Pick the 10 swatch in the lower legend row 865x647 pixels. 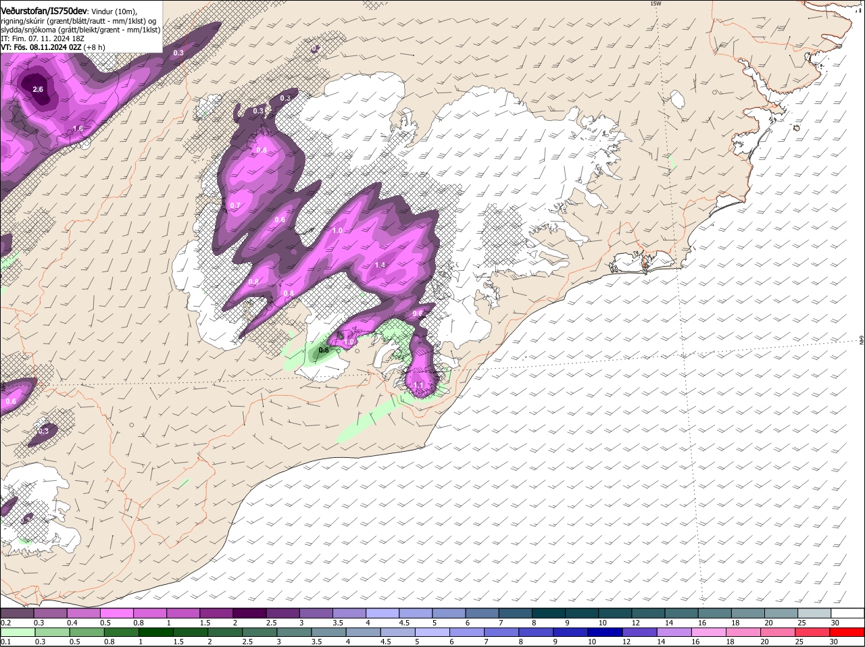pos(605,632)
